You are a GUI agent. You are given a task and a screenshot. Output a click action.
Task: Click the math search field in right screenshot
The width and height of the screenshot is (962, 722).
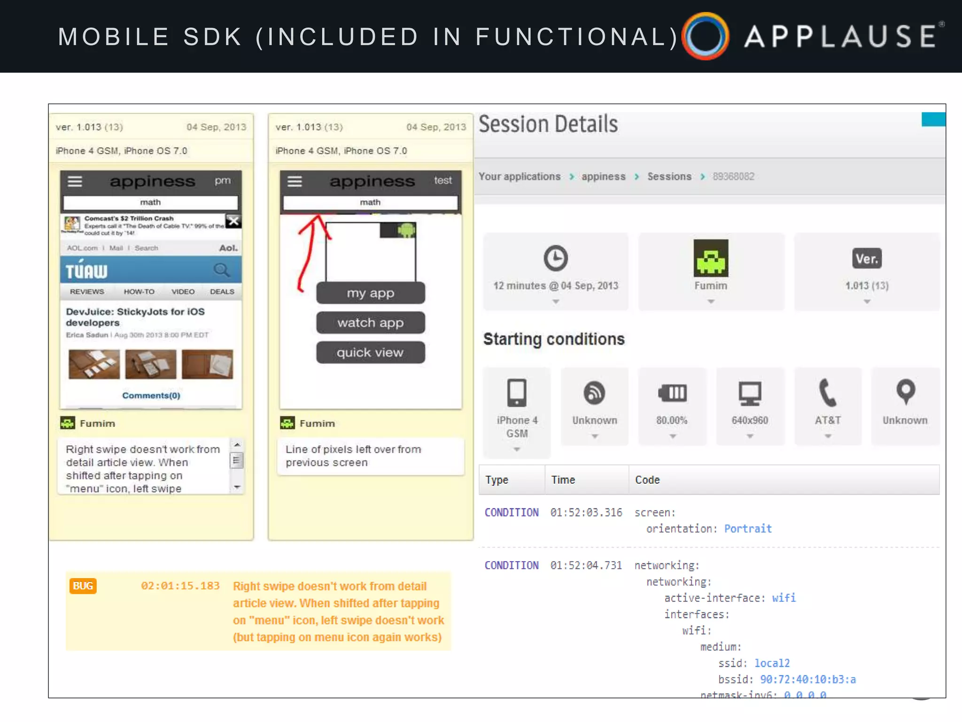tap(370, 203)
